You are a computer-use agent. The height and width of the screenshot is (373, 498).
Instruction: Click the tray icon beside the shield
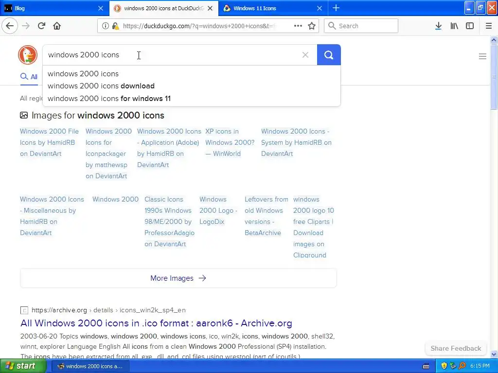click(453, 366)
